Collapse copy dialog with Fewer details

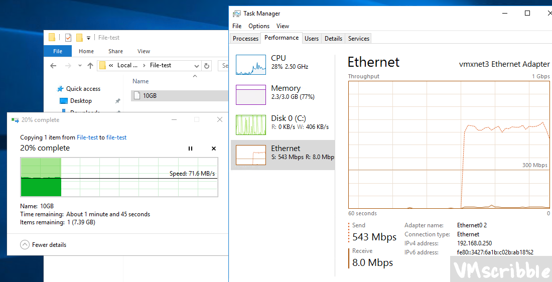click(43, 245)
